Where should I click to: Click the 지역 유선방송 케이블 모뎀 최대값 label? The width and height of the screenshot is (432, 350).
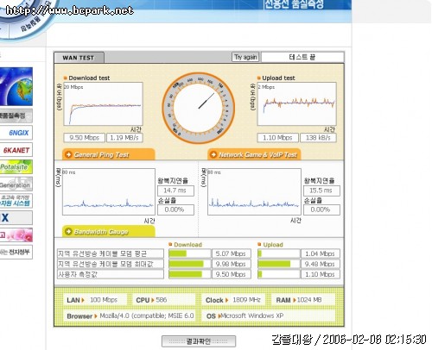111,264
